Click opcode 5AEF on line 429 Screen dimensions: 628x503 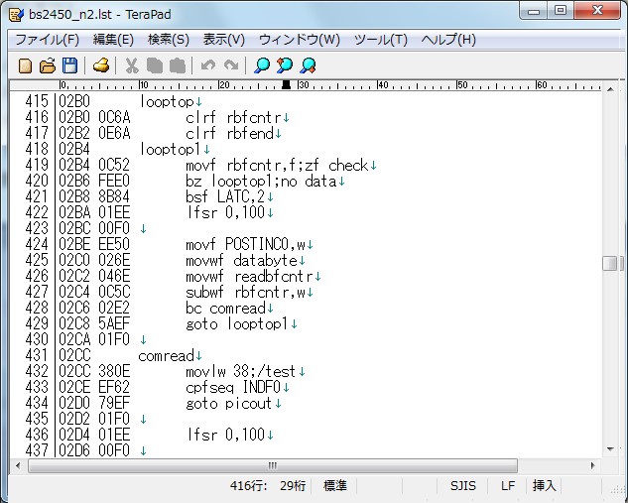click(x=114, y=324)
